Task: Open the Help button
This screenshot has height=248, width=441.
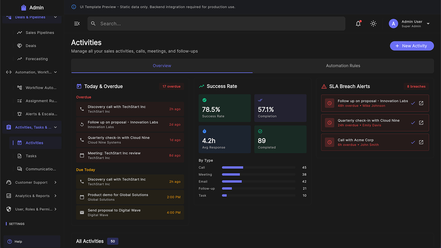Action: tap(32, 242)
